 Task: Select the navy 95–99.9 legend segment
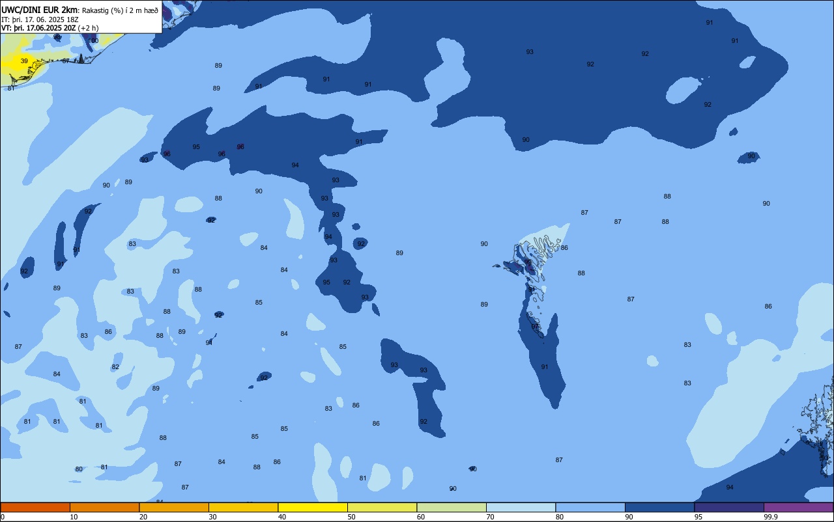tap(729, 507)
